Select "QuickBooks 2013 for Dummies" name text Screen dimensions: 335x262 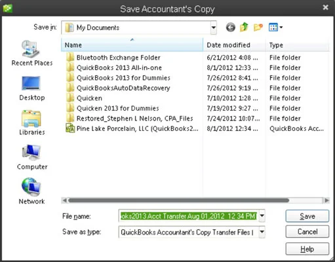pos(123,78)
